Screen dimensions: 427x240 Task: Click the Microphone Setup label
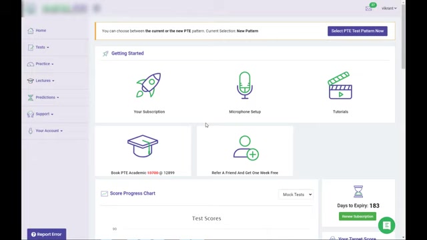coord(245,112)
